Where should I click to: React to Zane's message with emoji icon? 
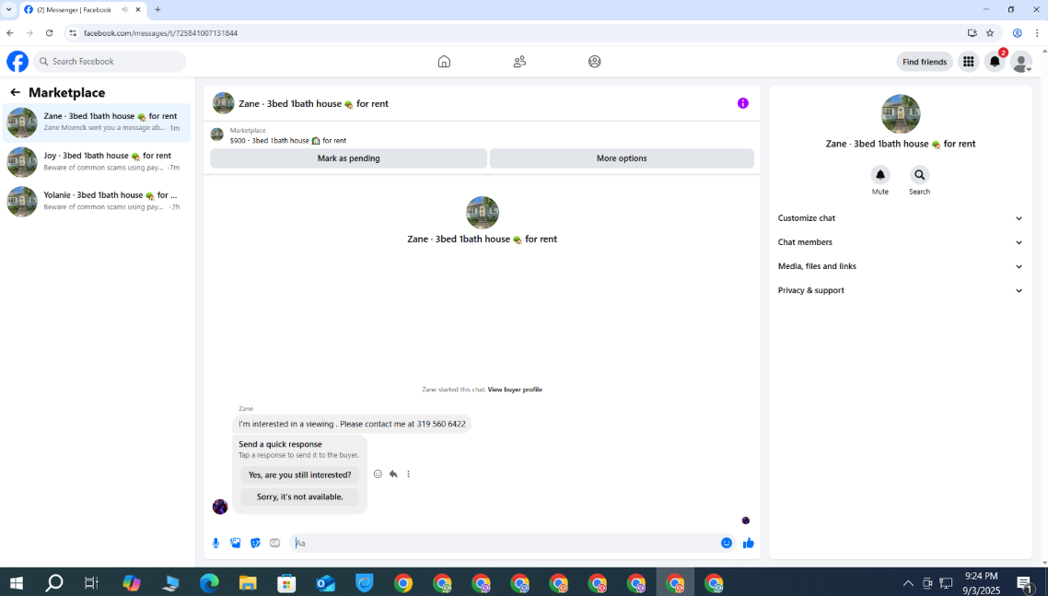pos(378,473)
